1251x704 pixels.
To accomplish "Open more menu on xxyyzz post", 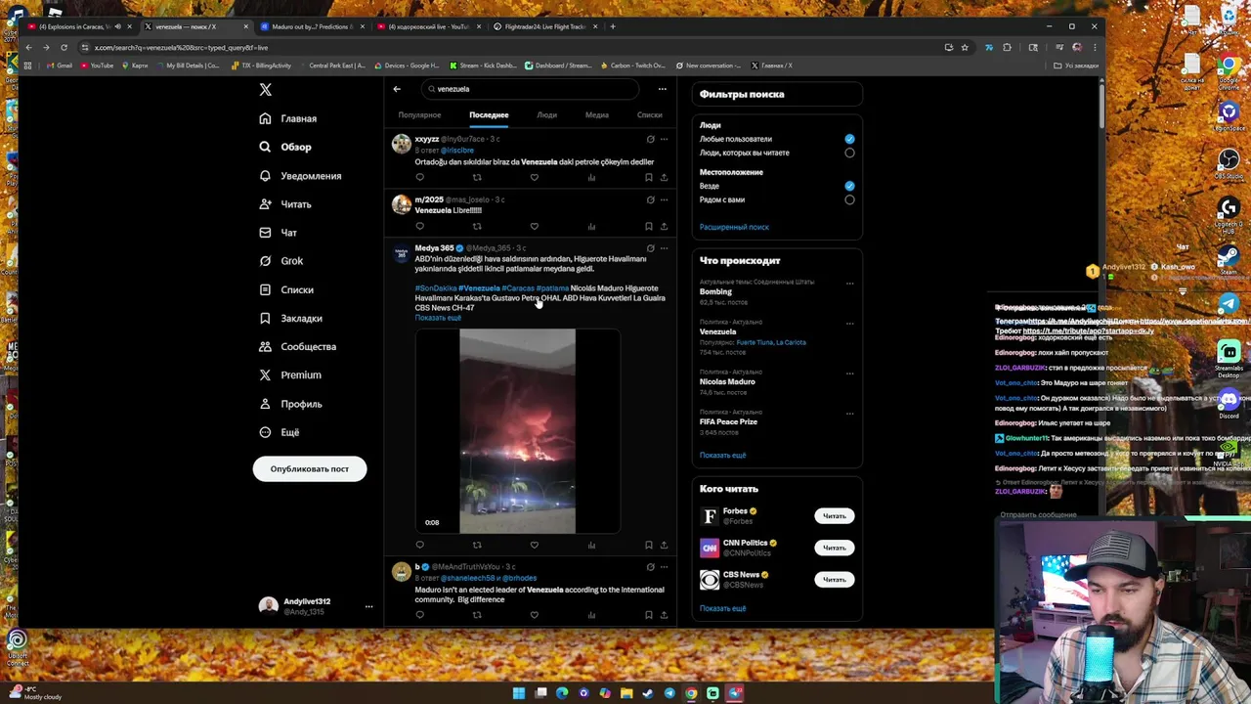I will click(x=664, y=139).
